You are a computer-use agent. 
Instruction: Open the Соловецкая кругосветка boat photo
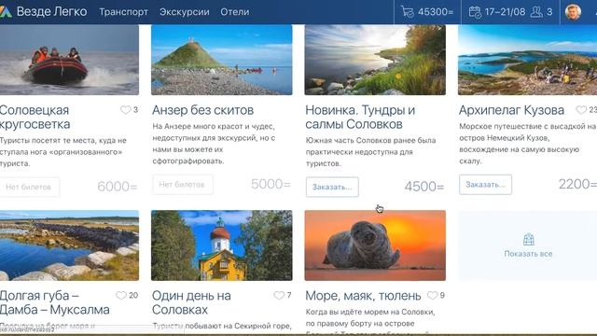point(69,60)
